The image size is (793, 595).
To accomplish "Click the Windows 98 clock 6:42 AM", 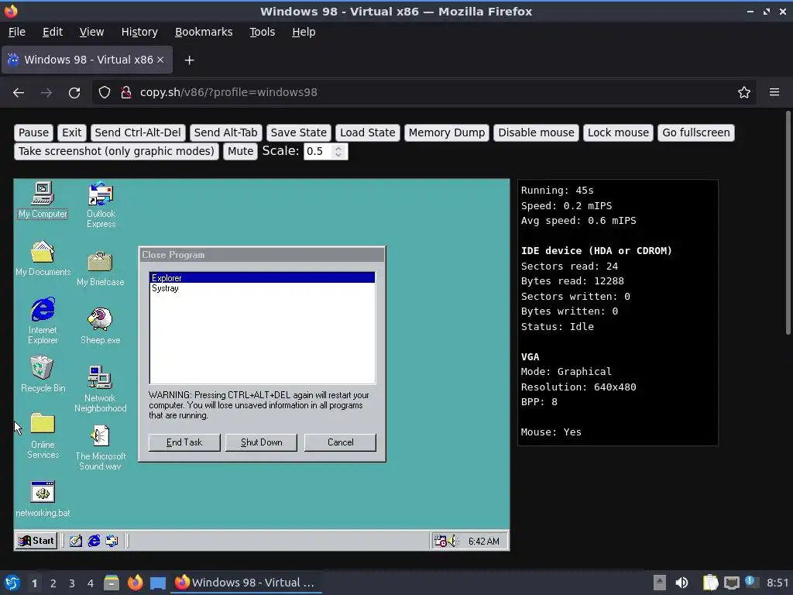I will tap(483, 542).
